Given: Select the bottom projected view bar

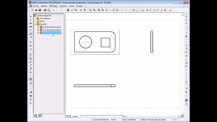Looking at the screenshot, I should coord(95,86).
